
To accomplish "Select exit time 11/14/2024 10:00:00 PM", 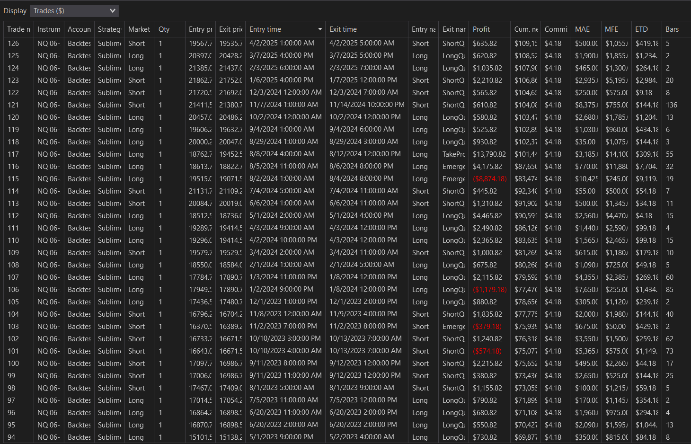I will (x=367, y=105).
